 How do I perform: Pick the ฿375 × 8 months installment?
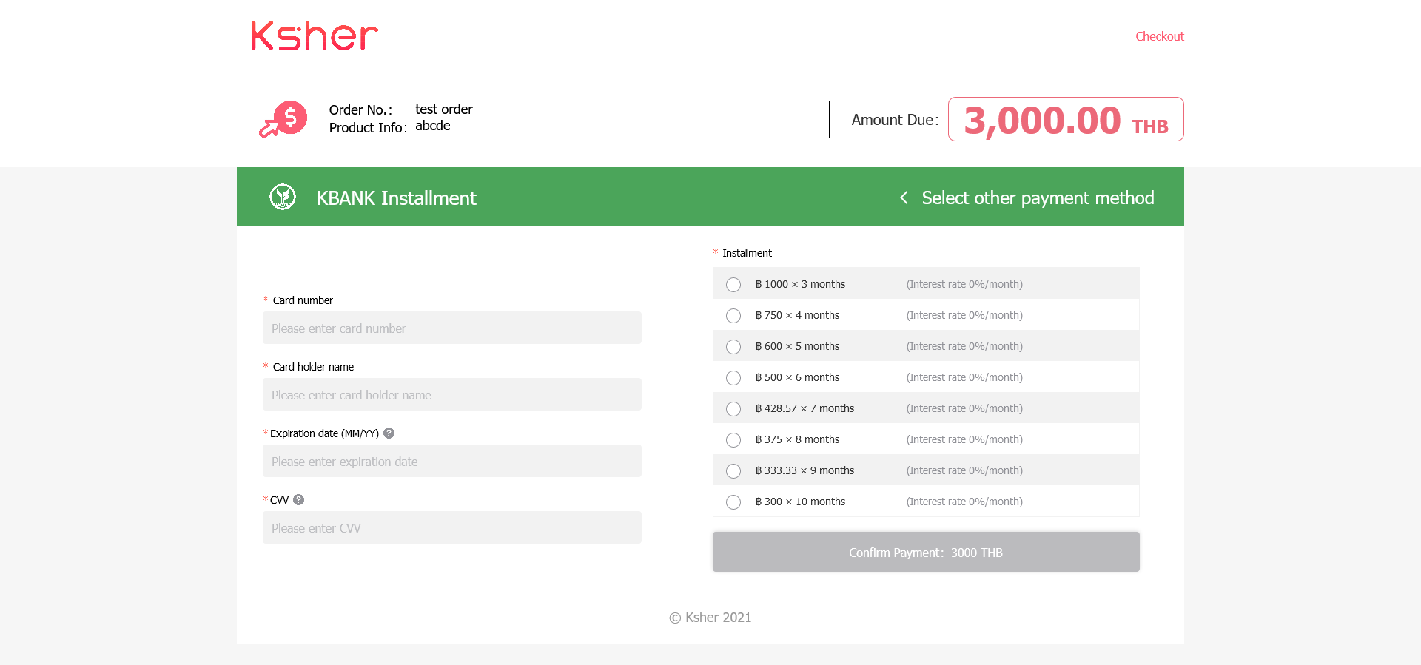point(733,440)
